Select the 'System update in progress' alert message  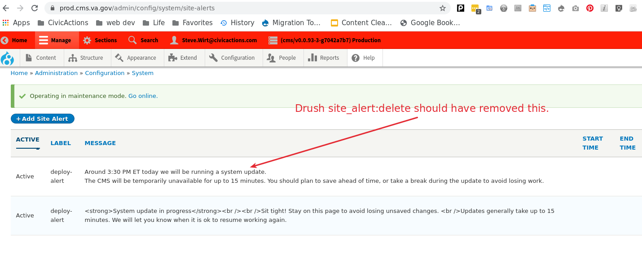coord(319,215)
